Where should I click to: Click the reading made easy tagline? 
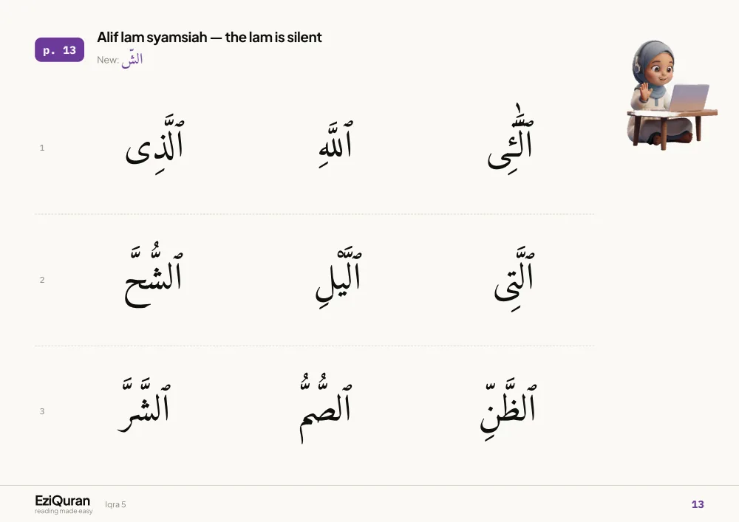click(x=64, y=511)
